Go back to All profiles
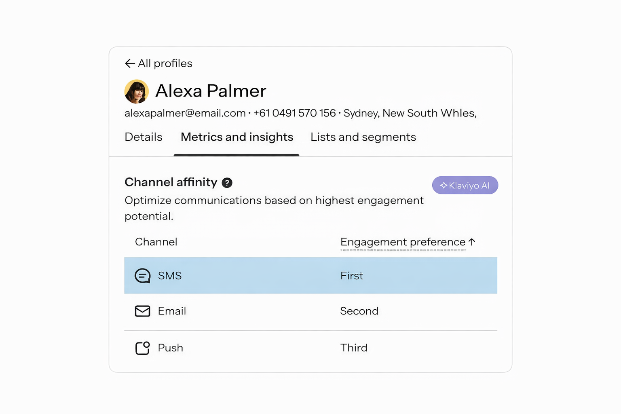Viewport: 621px width, 414px height. (x=165, y=63)
